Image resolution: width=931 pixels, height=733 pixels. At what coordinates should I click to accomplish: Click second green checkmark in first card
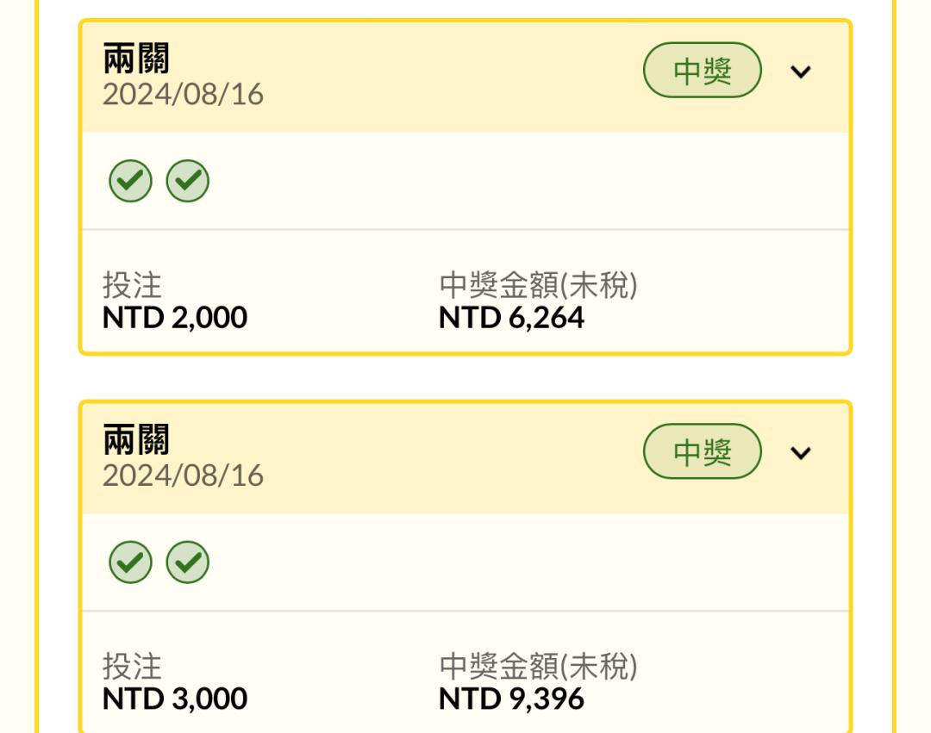(x=188, y=180)
